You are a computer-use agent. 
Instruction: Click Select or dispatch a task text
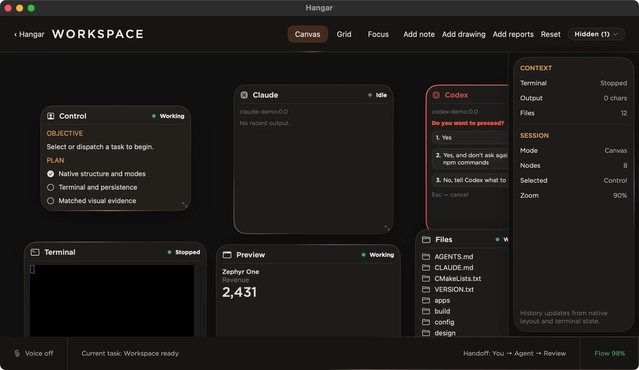[100, 147]
